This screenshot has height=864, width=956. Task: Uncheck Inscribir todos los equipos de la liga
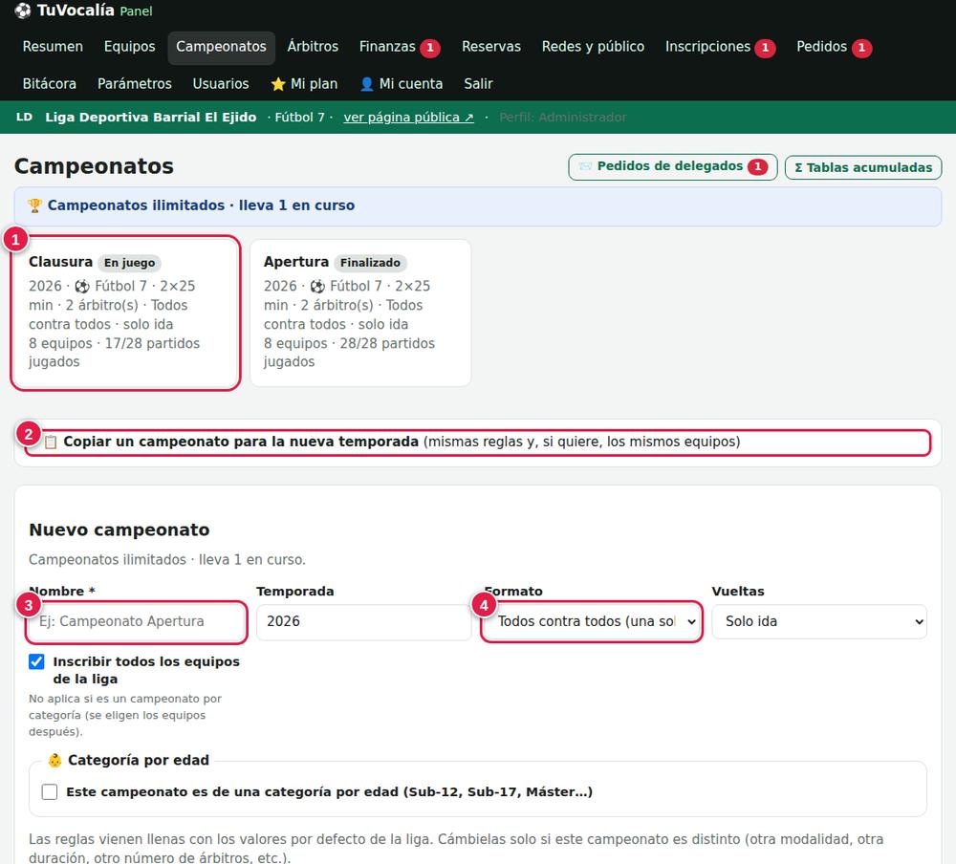tap(36, 661)
